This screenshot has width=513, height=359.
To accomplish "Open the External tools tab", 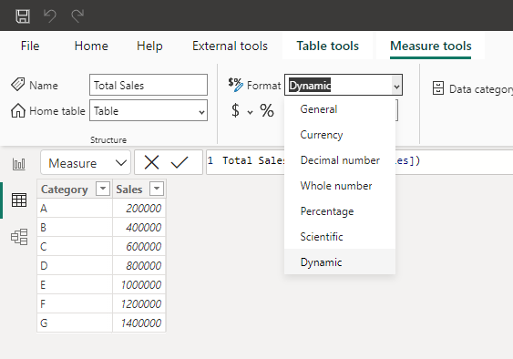I will pyautogui.click(x=230, y=46).
